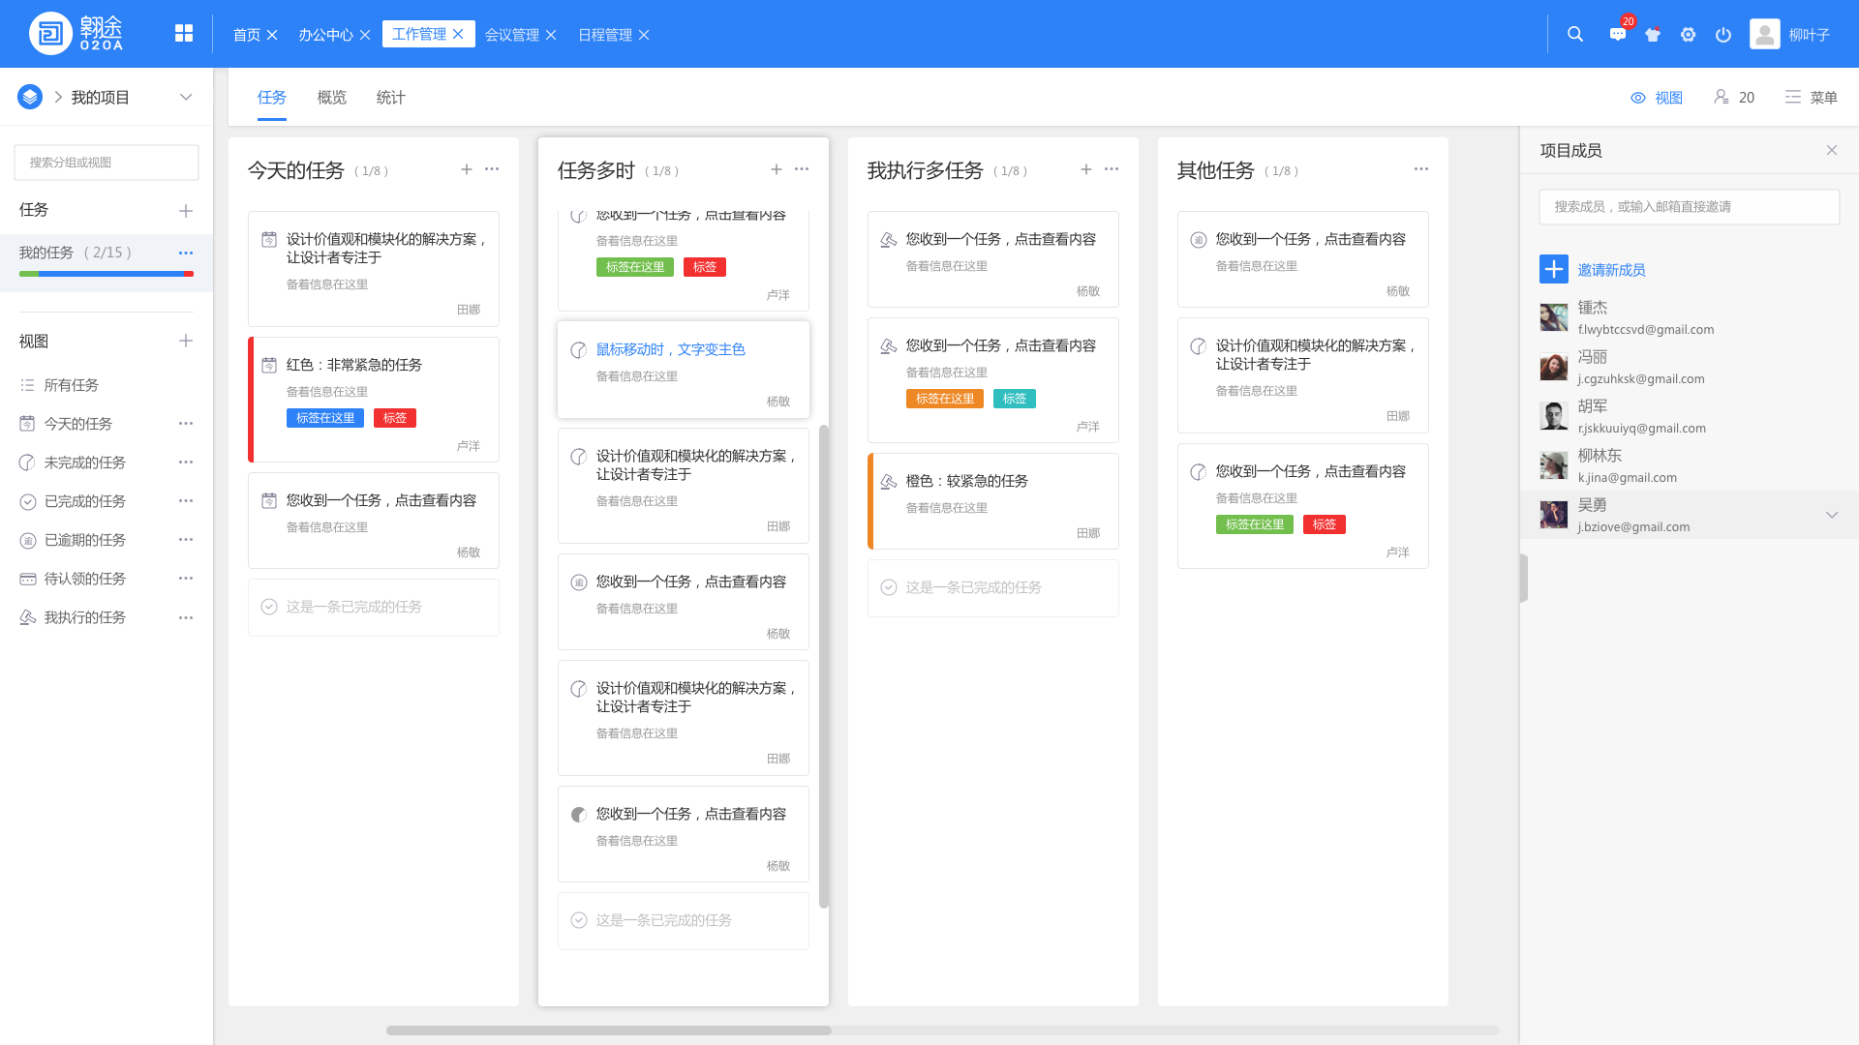Open the ... menu for 其他任务 column

pos(1420,168)
